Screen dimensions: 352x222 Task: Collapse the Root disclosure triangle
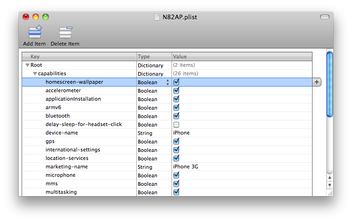[x=27, y=65]
